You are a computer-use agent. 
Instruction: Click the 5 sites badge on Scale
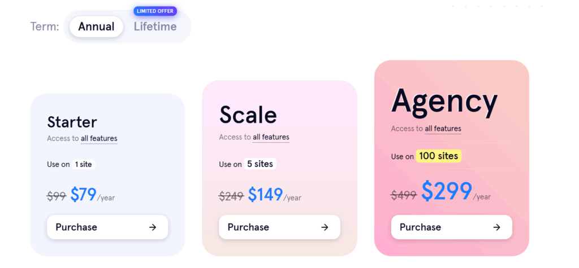pos(260,164)
